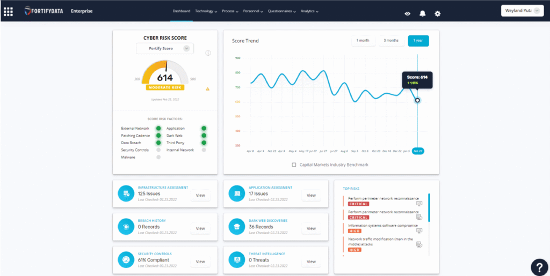Click the Security Controls gauge icon
Viewport: 550px width, 276px height.
126,260
